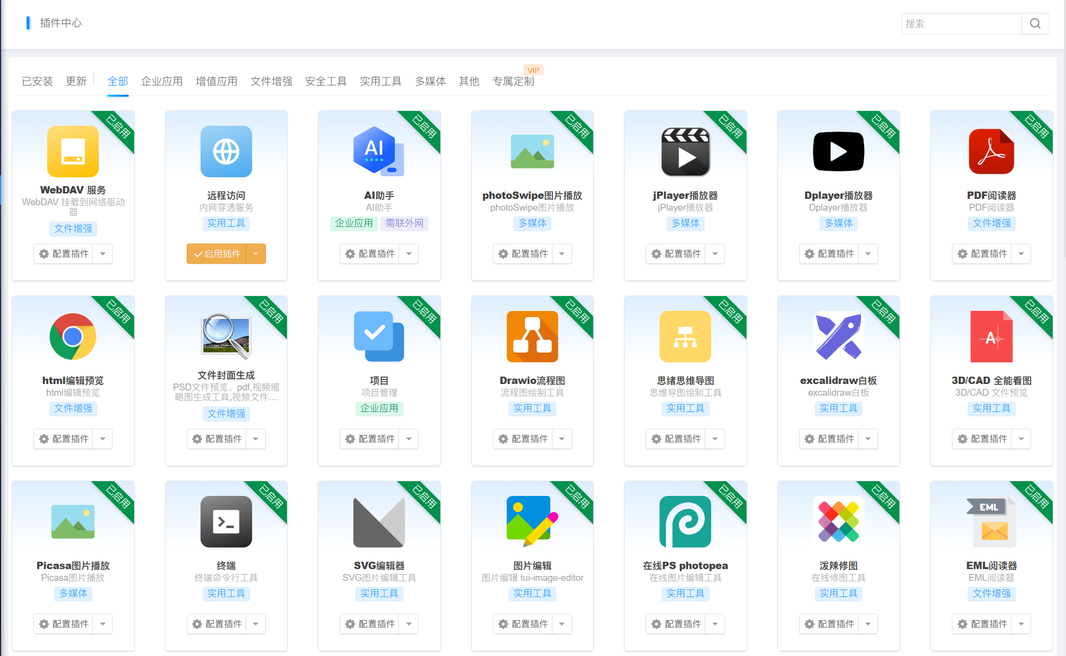Select the EML阅读器 envelope icon

991,521
